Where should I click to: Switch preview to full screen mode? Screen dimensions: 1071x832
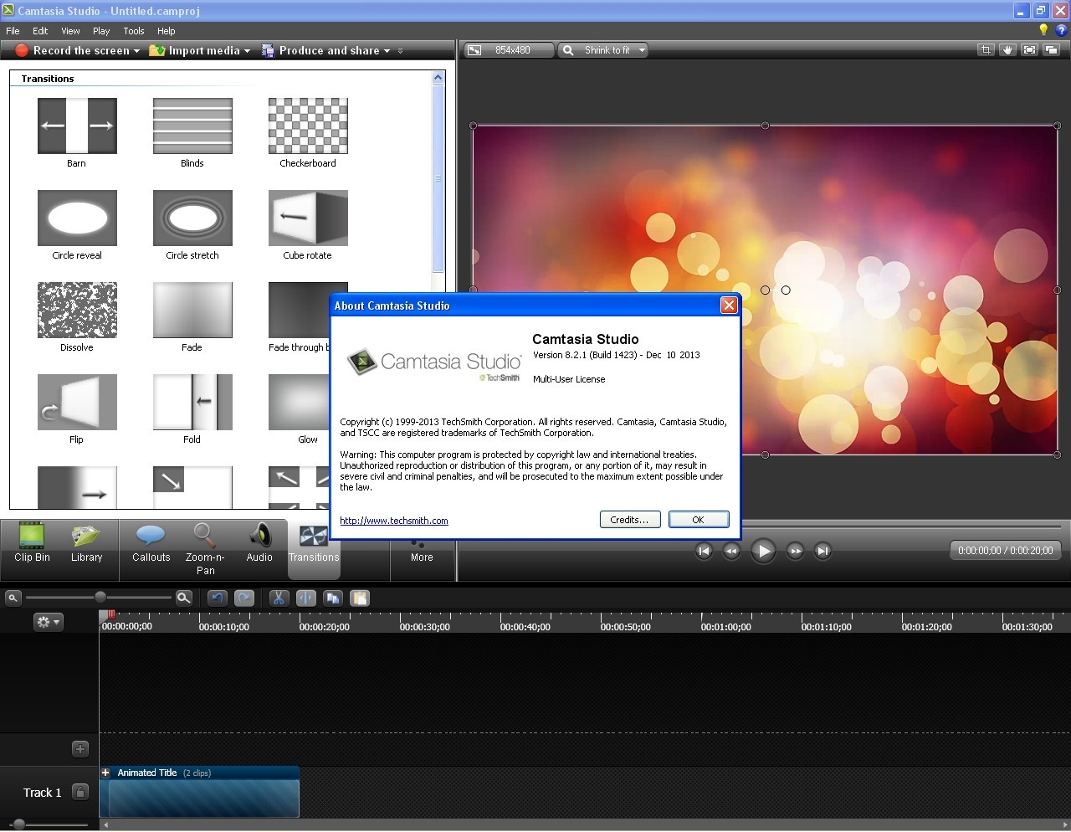(x=1029, y=50)
